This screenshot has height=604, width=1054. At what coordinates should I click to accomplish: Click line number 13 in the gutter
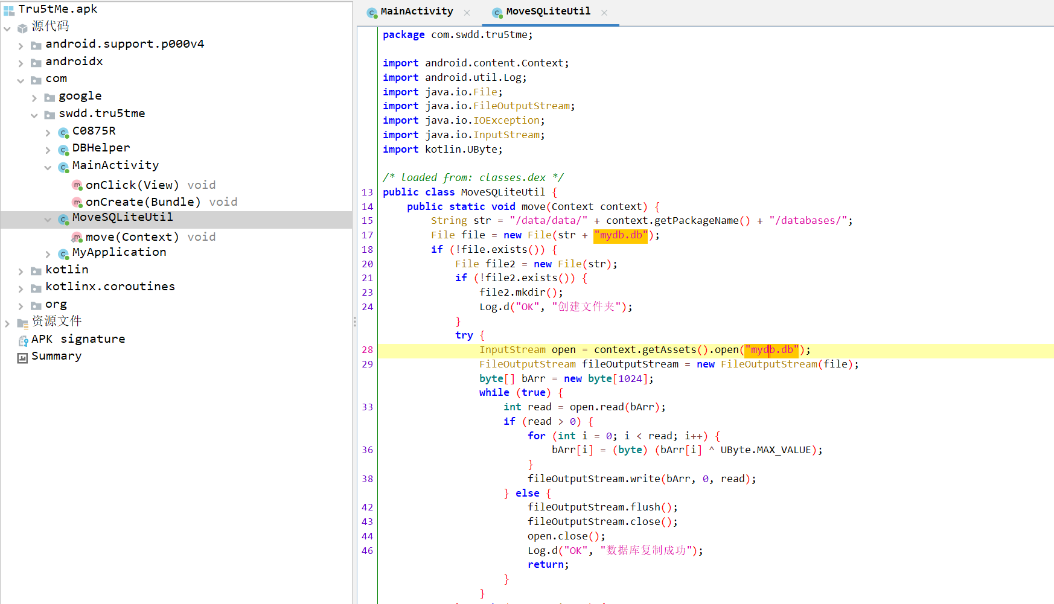[367, 192]
